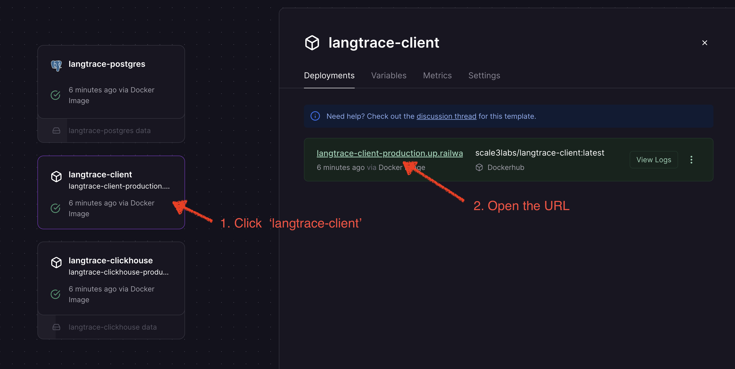Click the langtrace-clickhouse cube icon

click(56, 263)
